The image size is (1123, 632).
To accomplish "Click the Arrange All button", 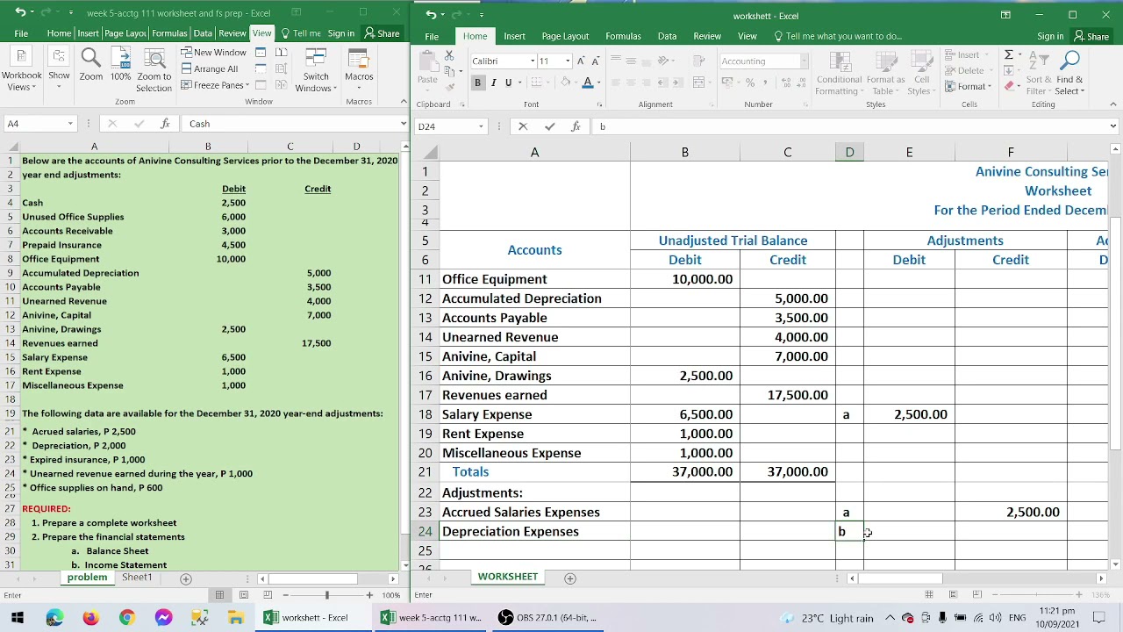I will tap(210, 69).
